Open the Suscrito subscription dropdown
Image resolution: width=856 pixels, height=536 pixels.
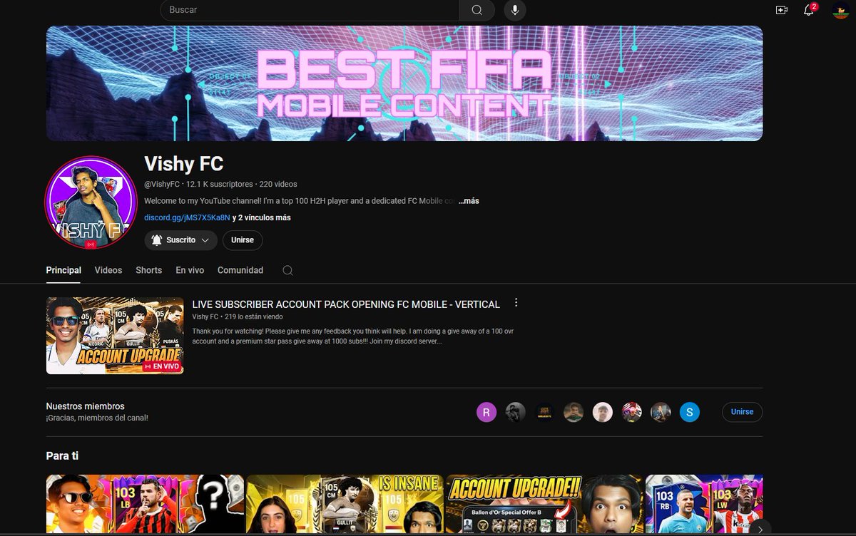pos(181,240)
